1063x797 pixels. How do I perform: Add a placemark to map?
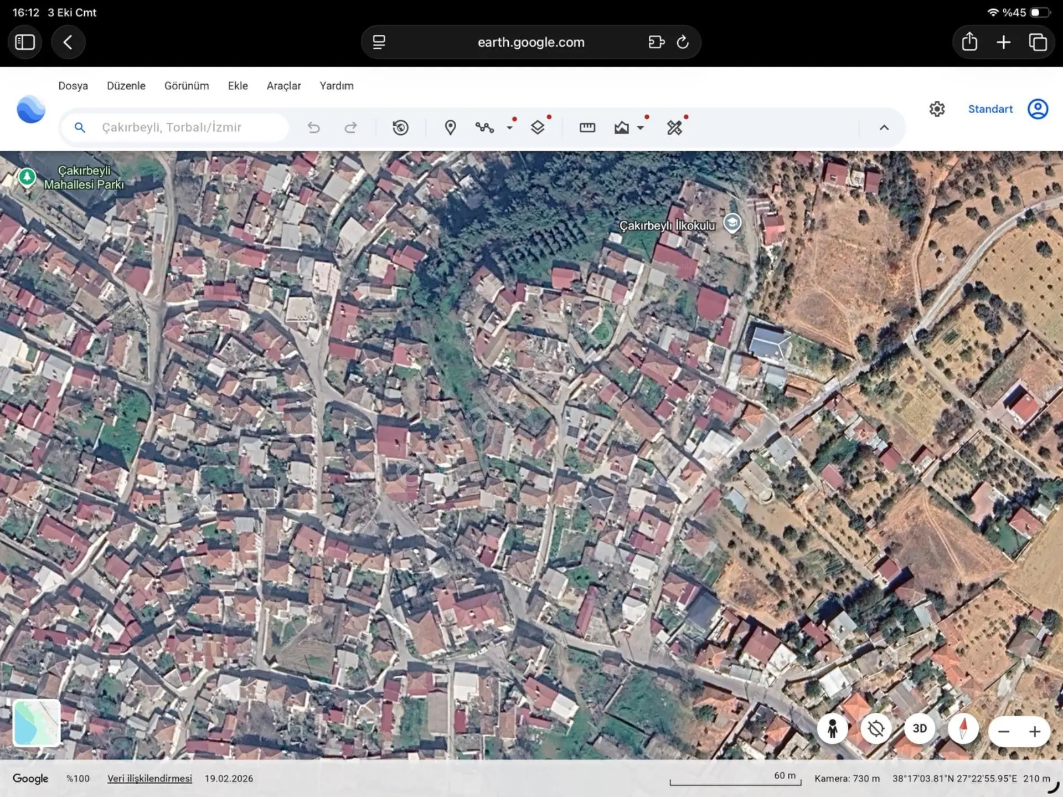451,128
